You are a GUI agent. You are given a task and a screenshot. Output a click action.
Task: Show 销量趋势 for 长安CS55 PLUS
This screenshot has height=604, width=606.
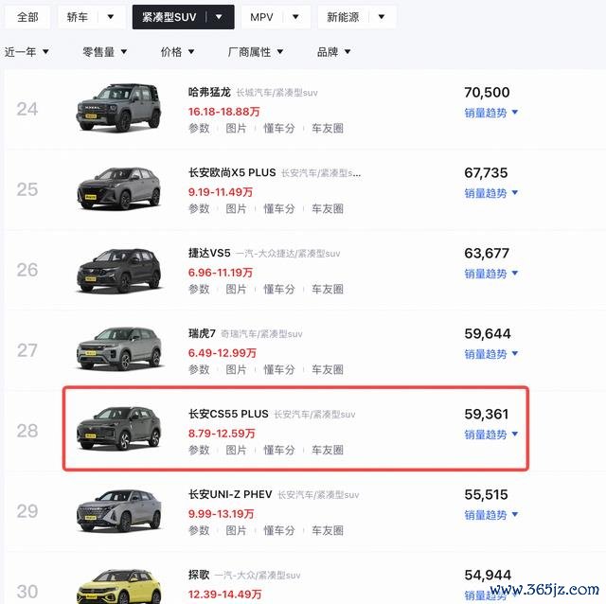point(490,435)
